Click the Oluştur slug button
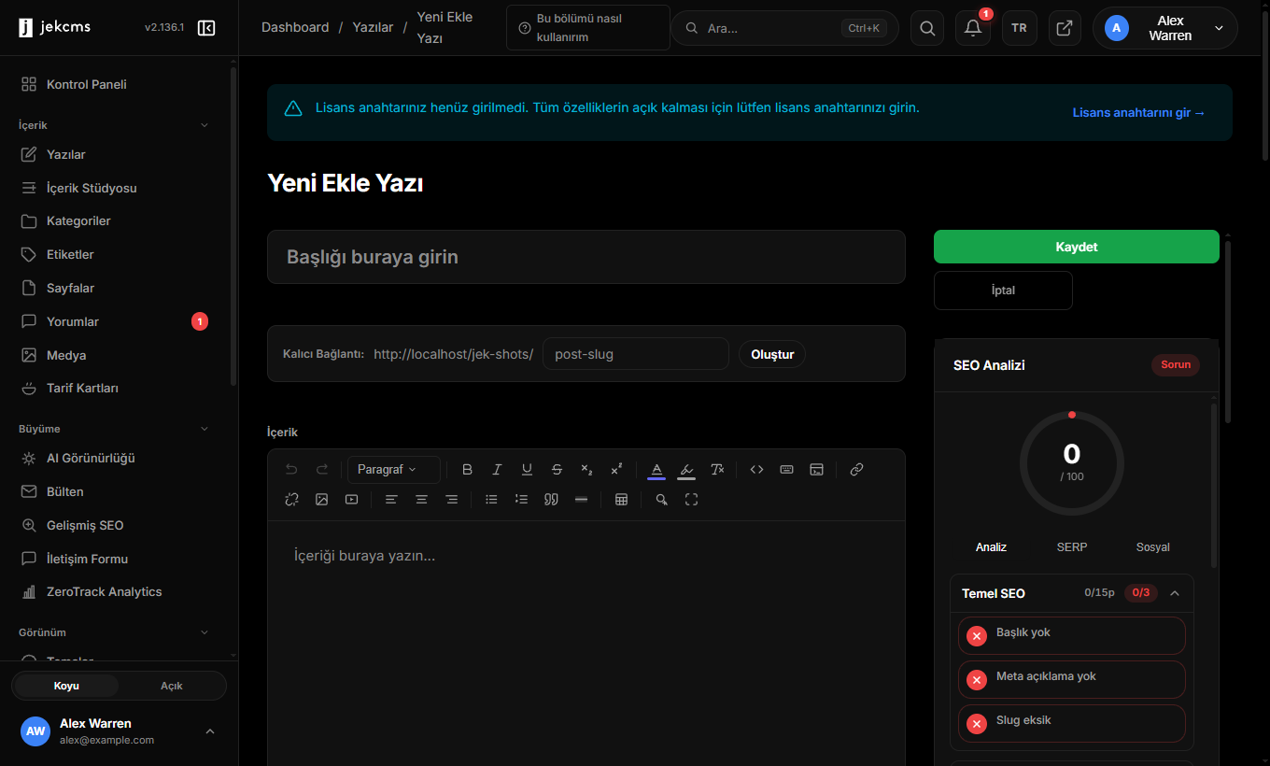This screenshot has height=766, width=1270. point(772,355)
